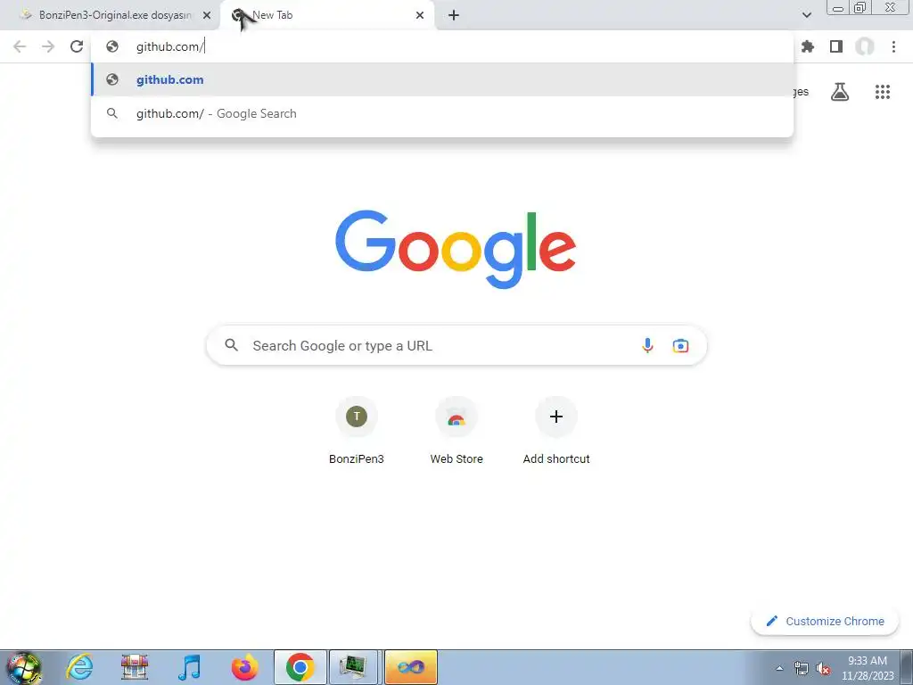Open the music note taskbar app
This screenshot has height=685, width=913.
point(189,667)
